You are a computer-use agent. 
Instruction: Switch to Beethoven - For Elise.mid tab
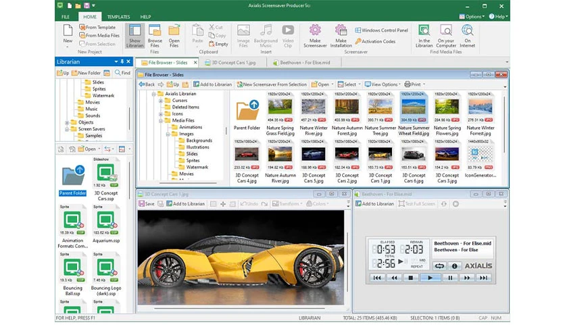click(x=301, y=63)
